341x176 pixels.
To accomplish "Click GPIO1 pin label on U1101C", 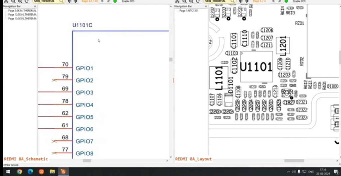I will (84, 68).
